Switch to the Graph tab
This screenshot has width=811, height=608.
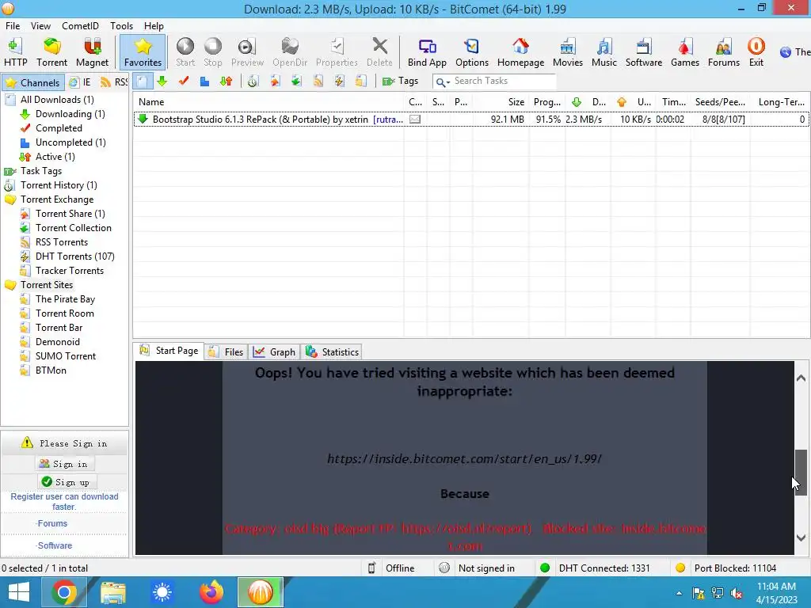[x=275, y=352]
